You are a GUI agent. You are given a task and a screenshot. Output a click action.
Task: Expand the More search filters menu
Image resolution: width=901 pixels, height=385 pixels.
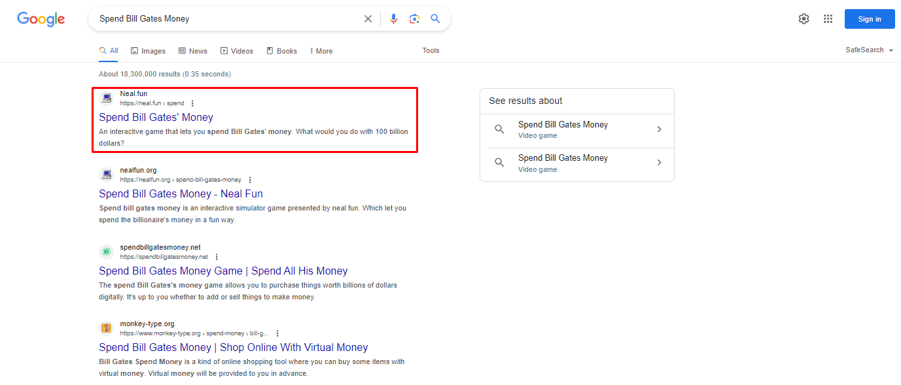[321, 51]
